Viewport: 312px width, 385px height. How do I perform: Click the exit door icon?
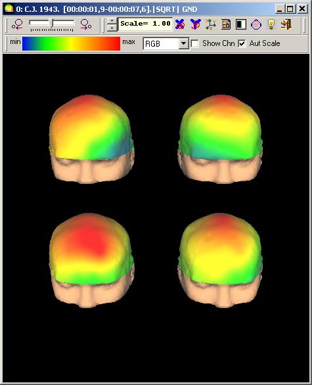coord(286,24)
